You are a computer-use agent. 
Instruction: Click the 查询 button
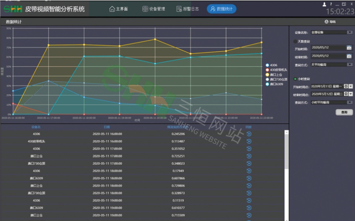(344, 112)
